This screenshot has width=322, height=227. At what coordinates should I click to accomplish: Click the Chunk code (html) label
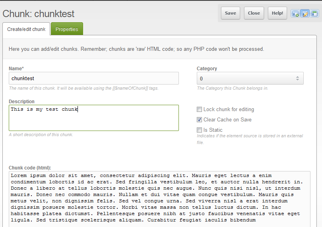[x=30, y=168]
